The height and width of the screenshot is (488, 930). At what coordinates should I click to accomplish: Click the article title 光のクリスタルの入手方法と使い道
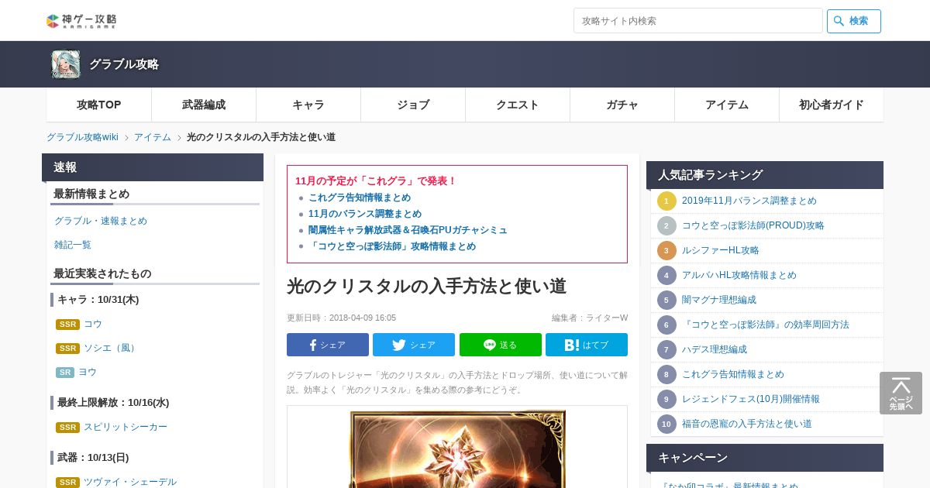(x=426, y=286)
